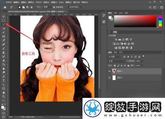Add a Brightness/Contrast adjustment
The image size is (165, 119).
pyautogui.click(x=116, y=40)
